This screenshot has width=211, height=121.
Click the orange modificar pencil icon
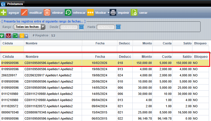pyautogui.click(x=24, y=13)
